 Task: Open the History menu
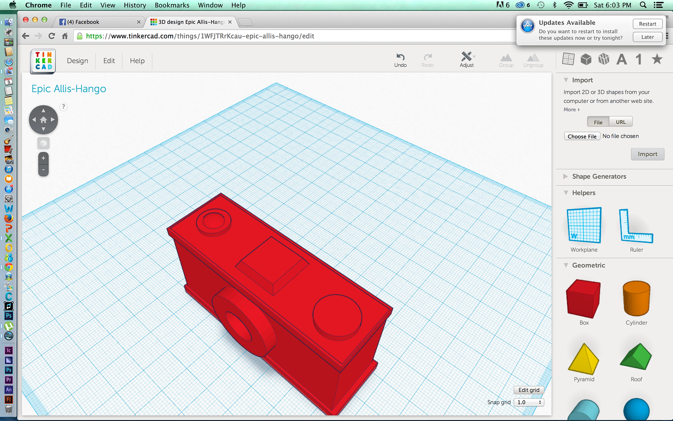(x=135, y=5)
